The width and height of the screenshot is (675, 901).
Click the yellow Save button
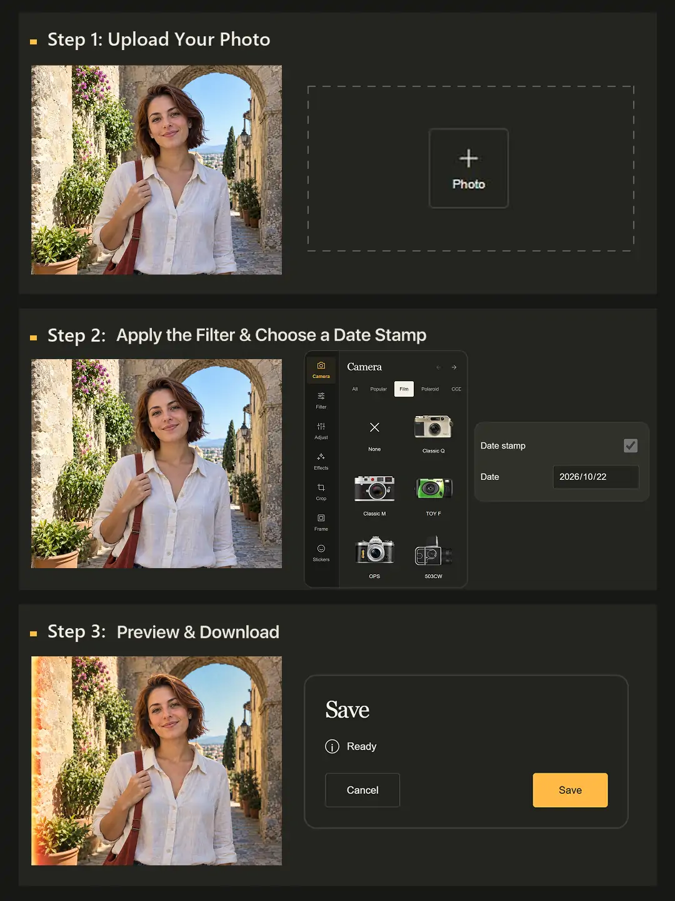click(x=570, y=790)
